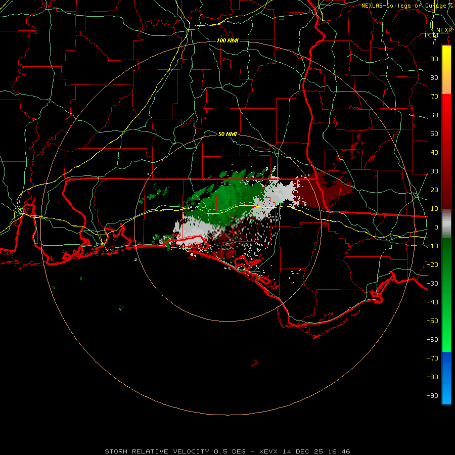Click the "-60" scale label
The width and height of the screenshot is (455, 455).
point(432,340)
